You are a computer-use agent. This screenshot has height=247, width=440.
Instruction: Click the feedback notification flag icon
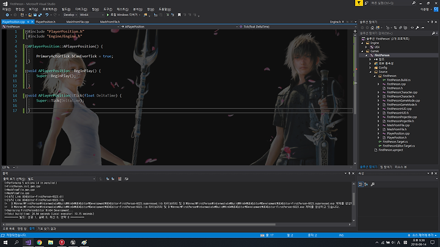click(359, 3)
